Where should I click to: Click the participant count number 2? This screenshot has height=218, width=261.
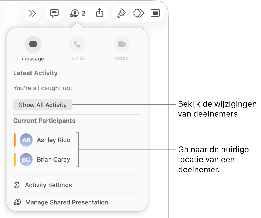[x=84, y=13]
